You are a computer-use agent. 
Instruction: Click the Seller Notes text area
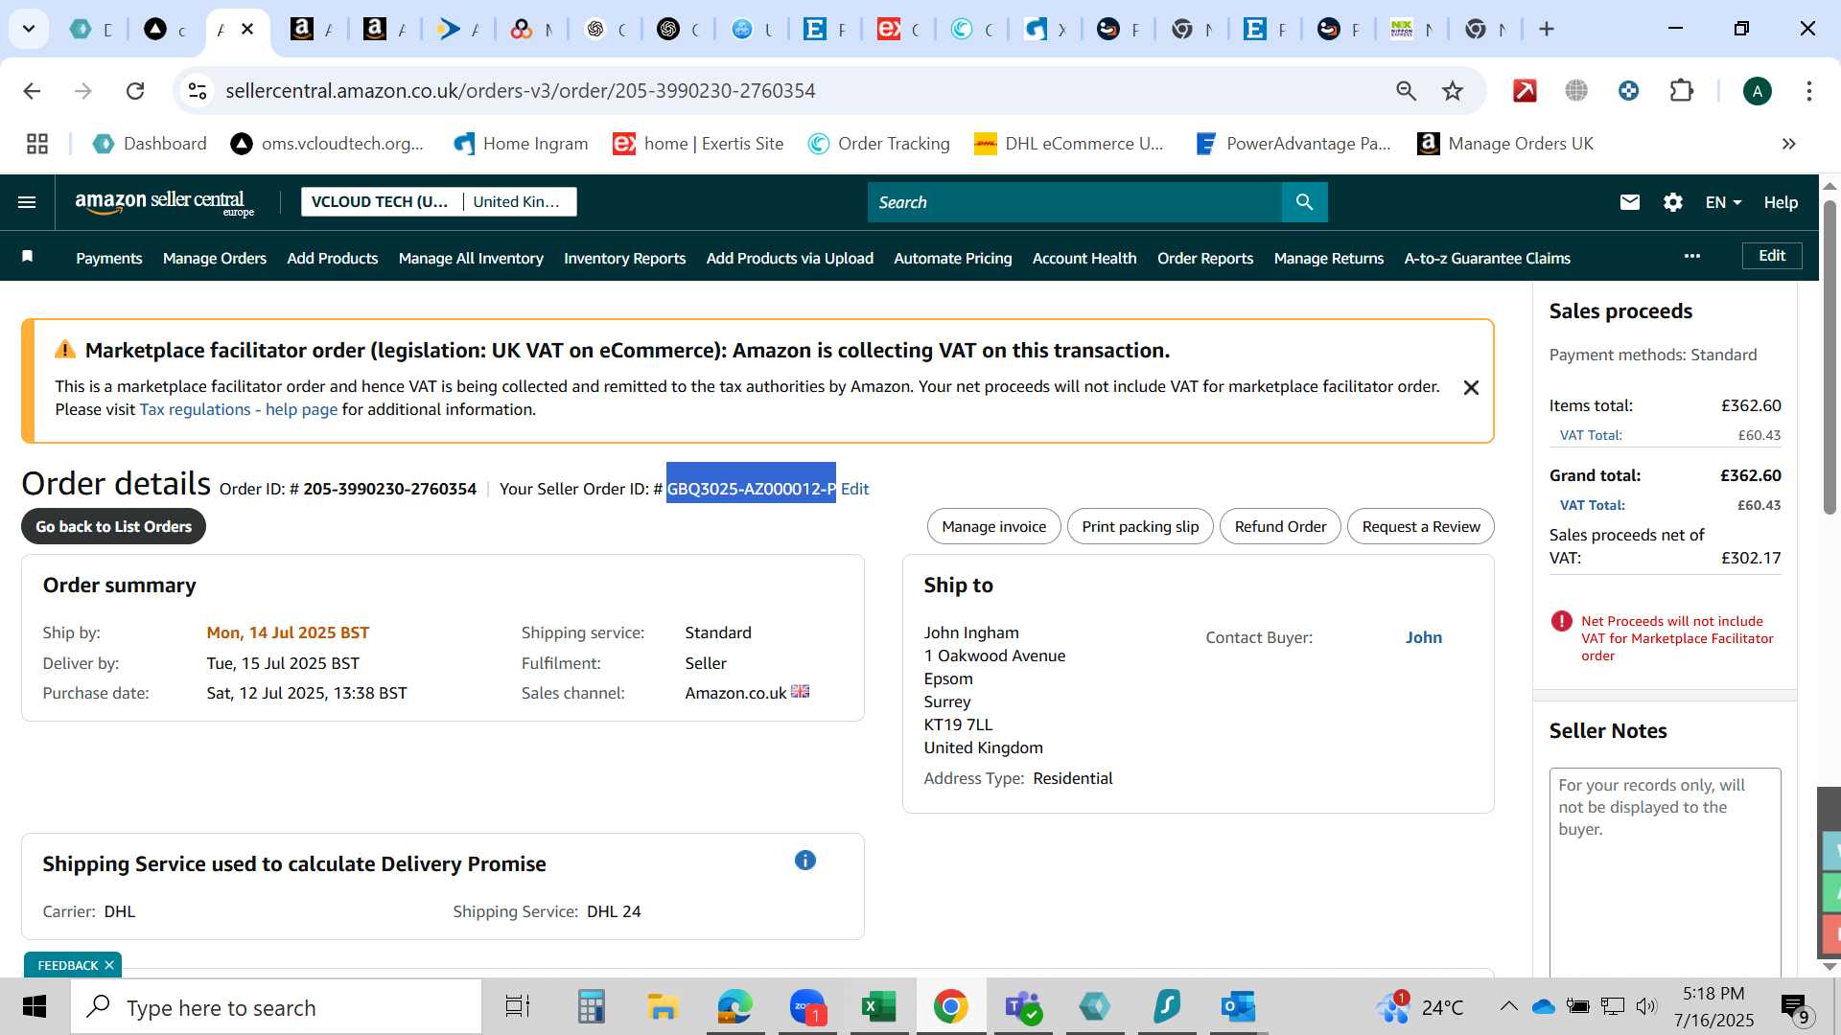pyautogui.click(x=1665, y=872)
